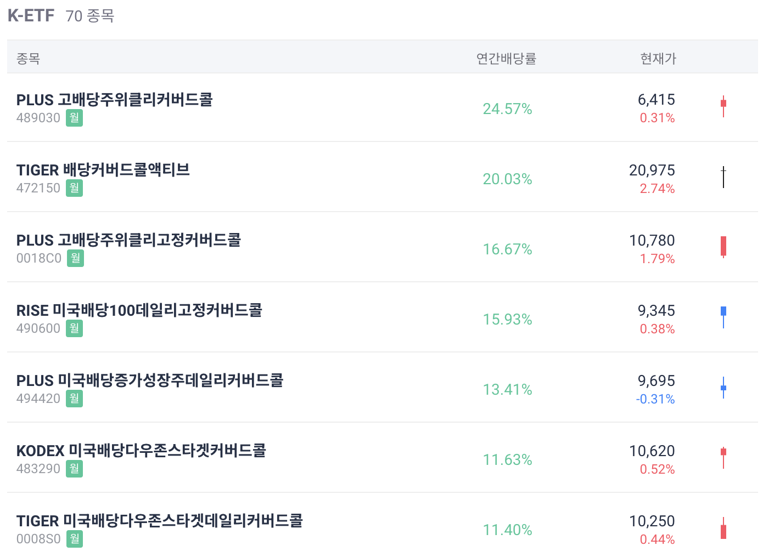This screenshot has height=557, width=763.
Task: Click the 월 badge next to code 472150
Action: coord(75,188)
